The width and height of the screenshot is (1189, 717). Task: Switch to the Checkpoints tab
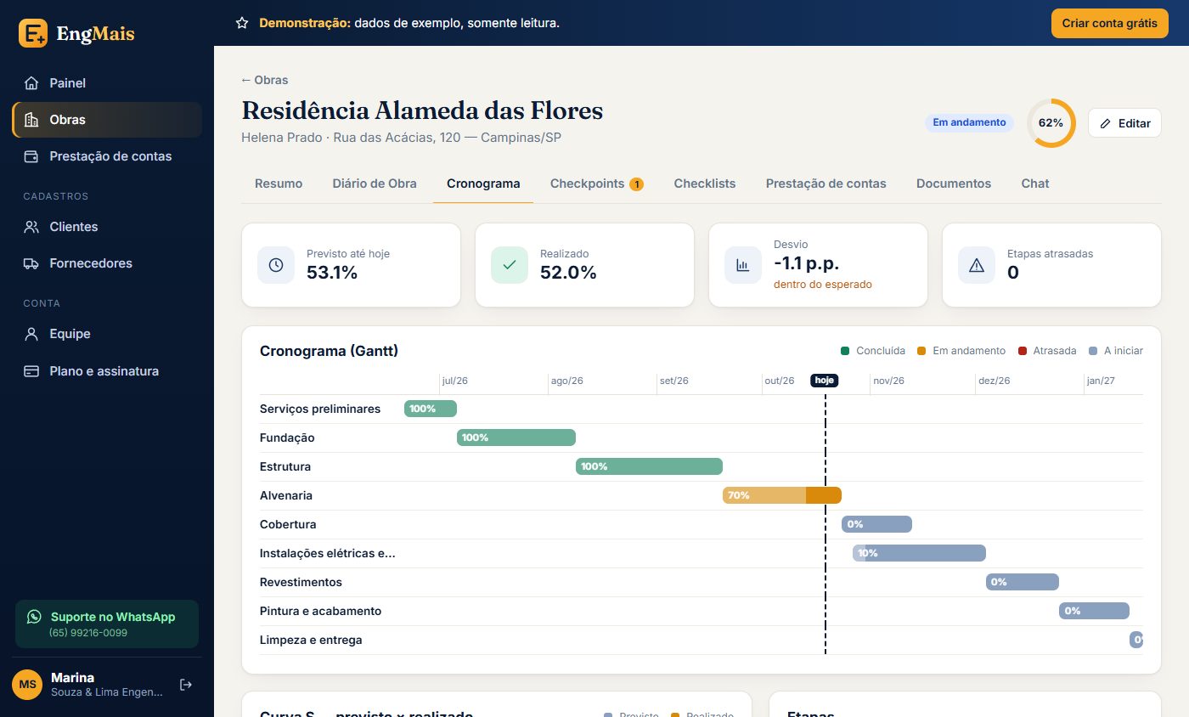point(597,183)
